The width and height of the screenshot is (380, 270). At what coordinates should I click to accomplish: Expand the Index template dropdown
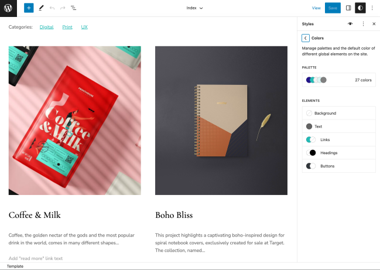tap(194, 8)
